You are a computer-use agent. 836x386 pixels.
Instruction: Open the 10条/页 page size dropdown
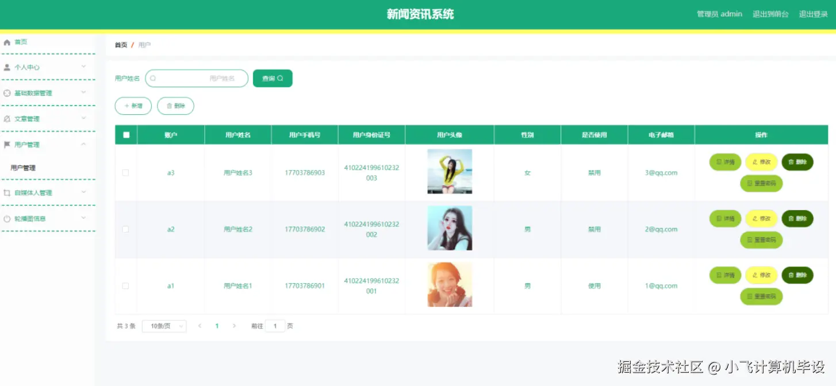pos(164,326)
